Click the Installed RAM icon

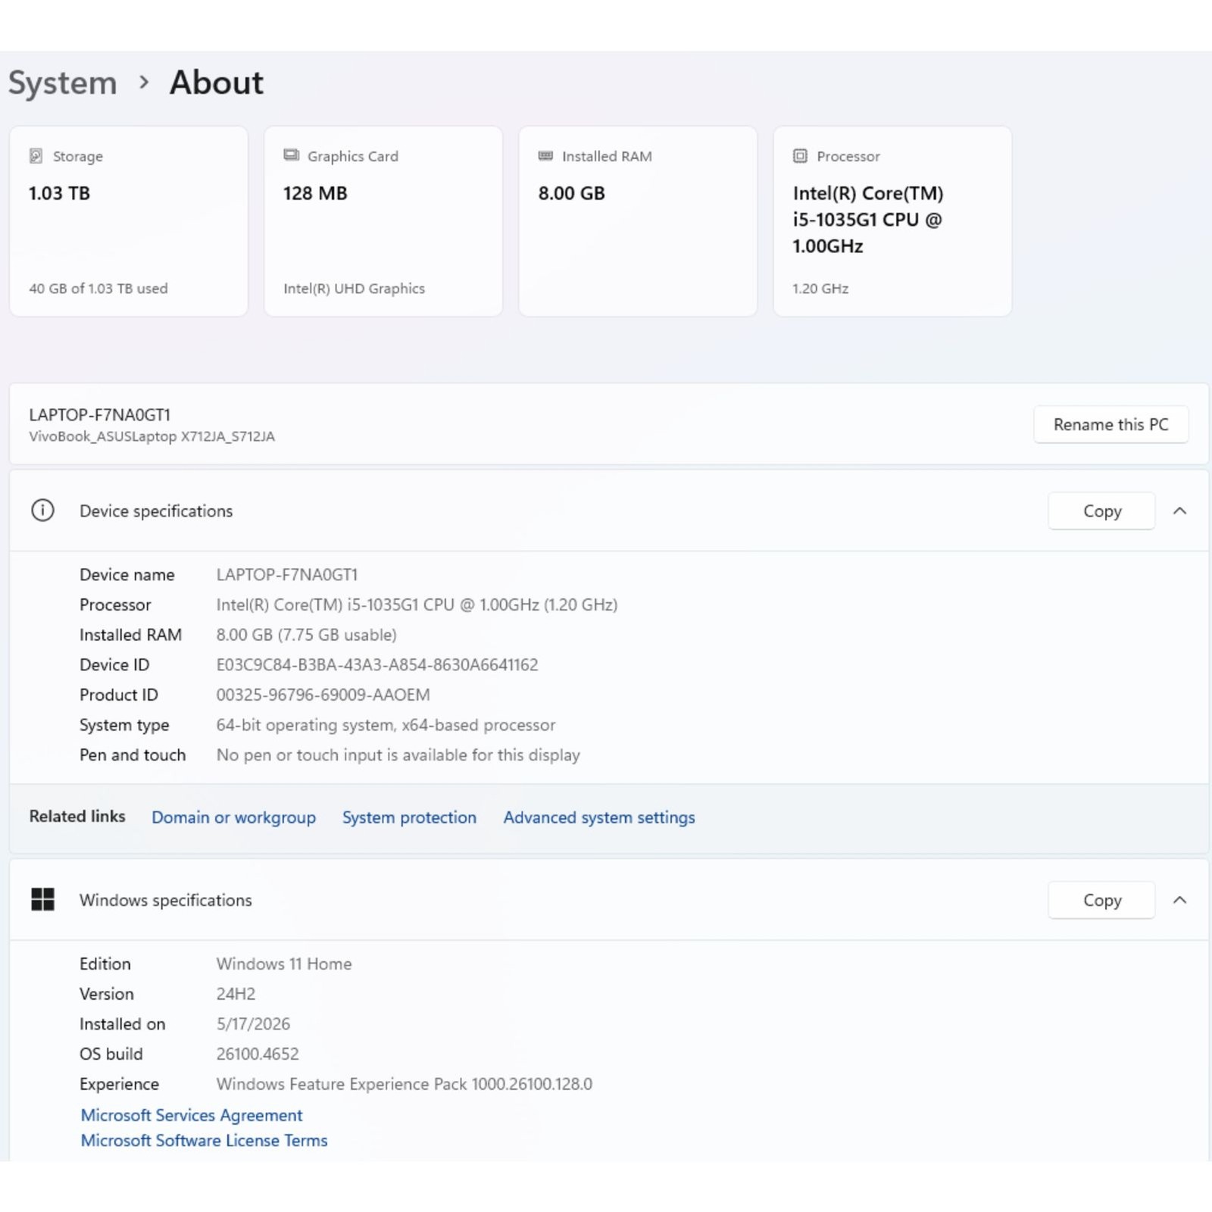click(545, 156)
